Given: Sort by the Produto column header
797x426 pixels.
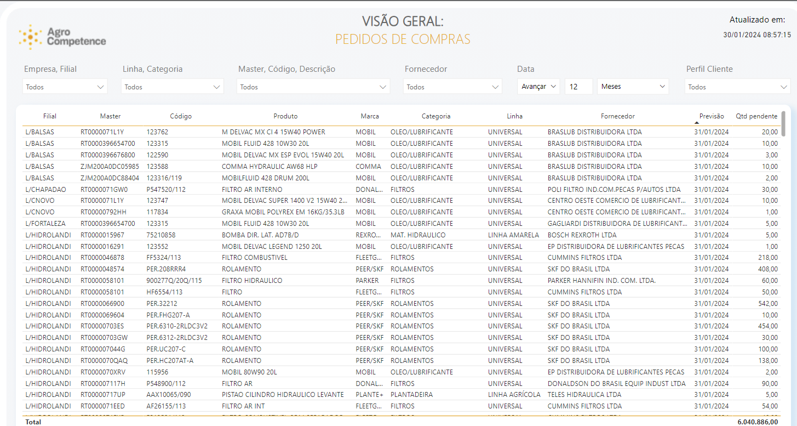Looking at the screenshot, I should click(x=286, y=116).
